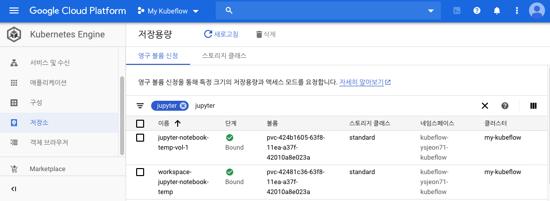Open Marketplace in sidebar
Viewport: 550px width, 201px height.
[48, 169]
